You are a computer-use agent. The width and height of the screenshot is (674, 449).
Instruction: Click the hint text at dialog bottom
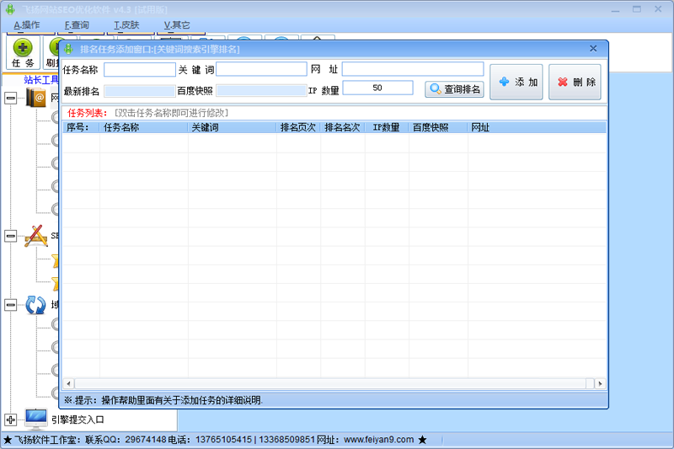pos(163,400)
